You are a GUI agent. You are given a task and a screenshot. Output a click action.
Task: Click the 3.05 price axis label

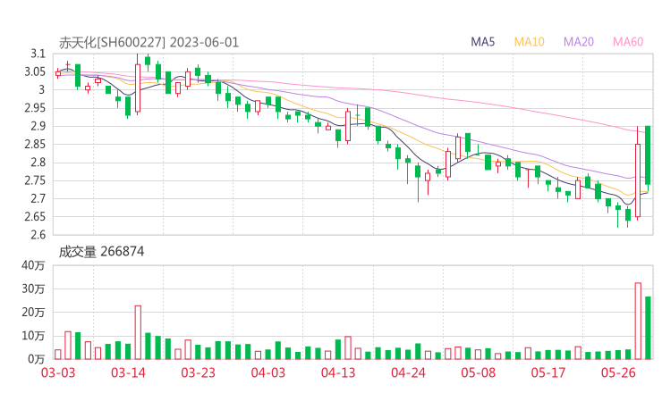(x=35, y=71)
